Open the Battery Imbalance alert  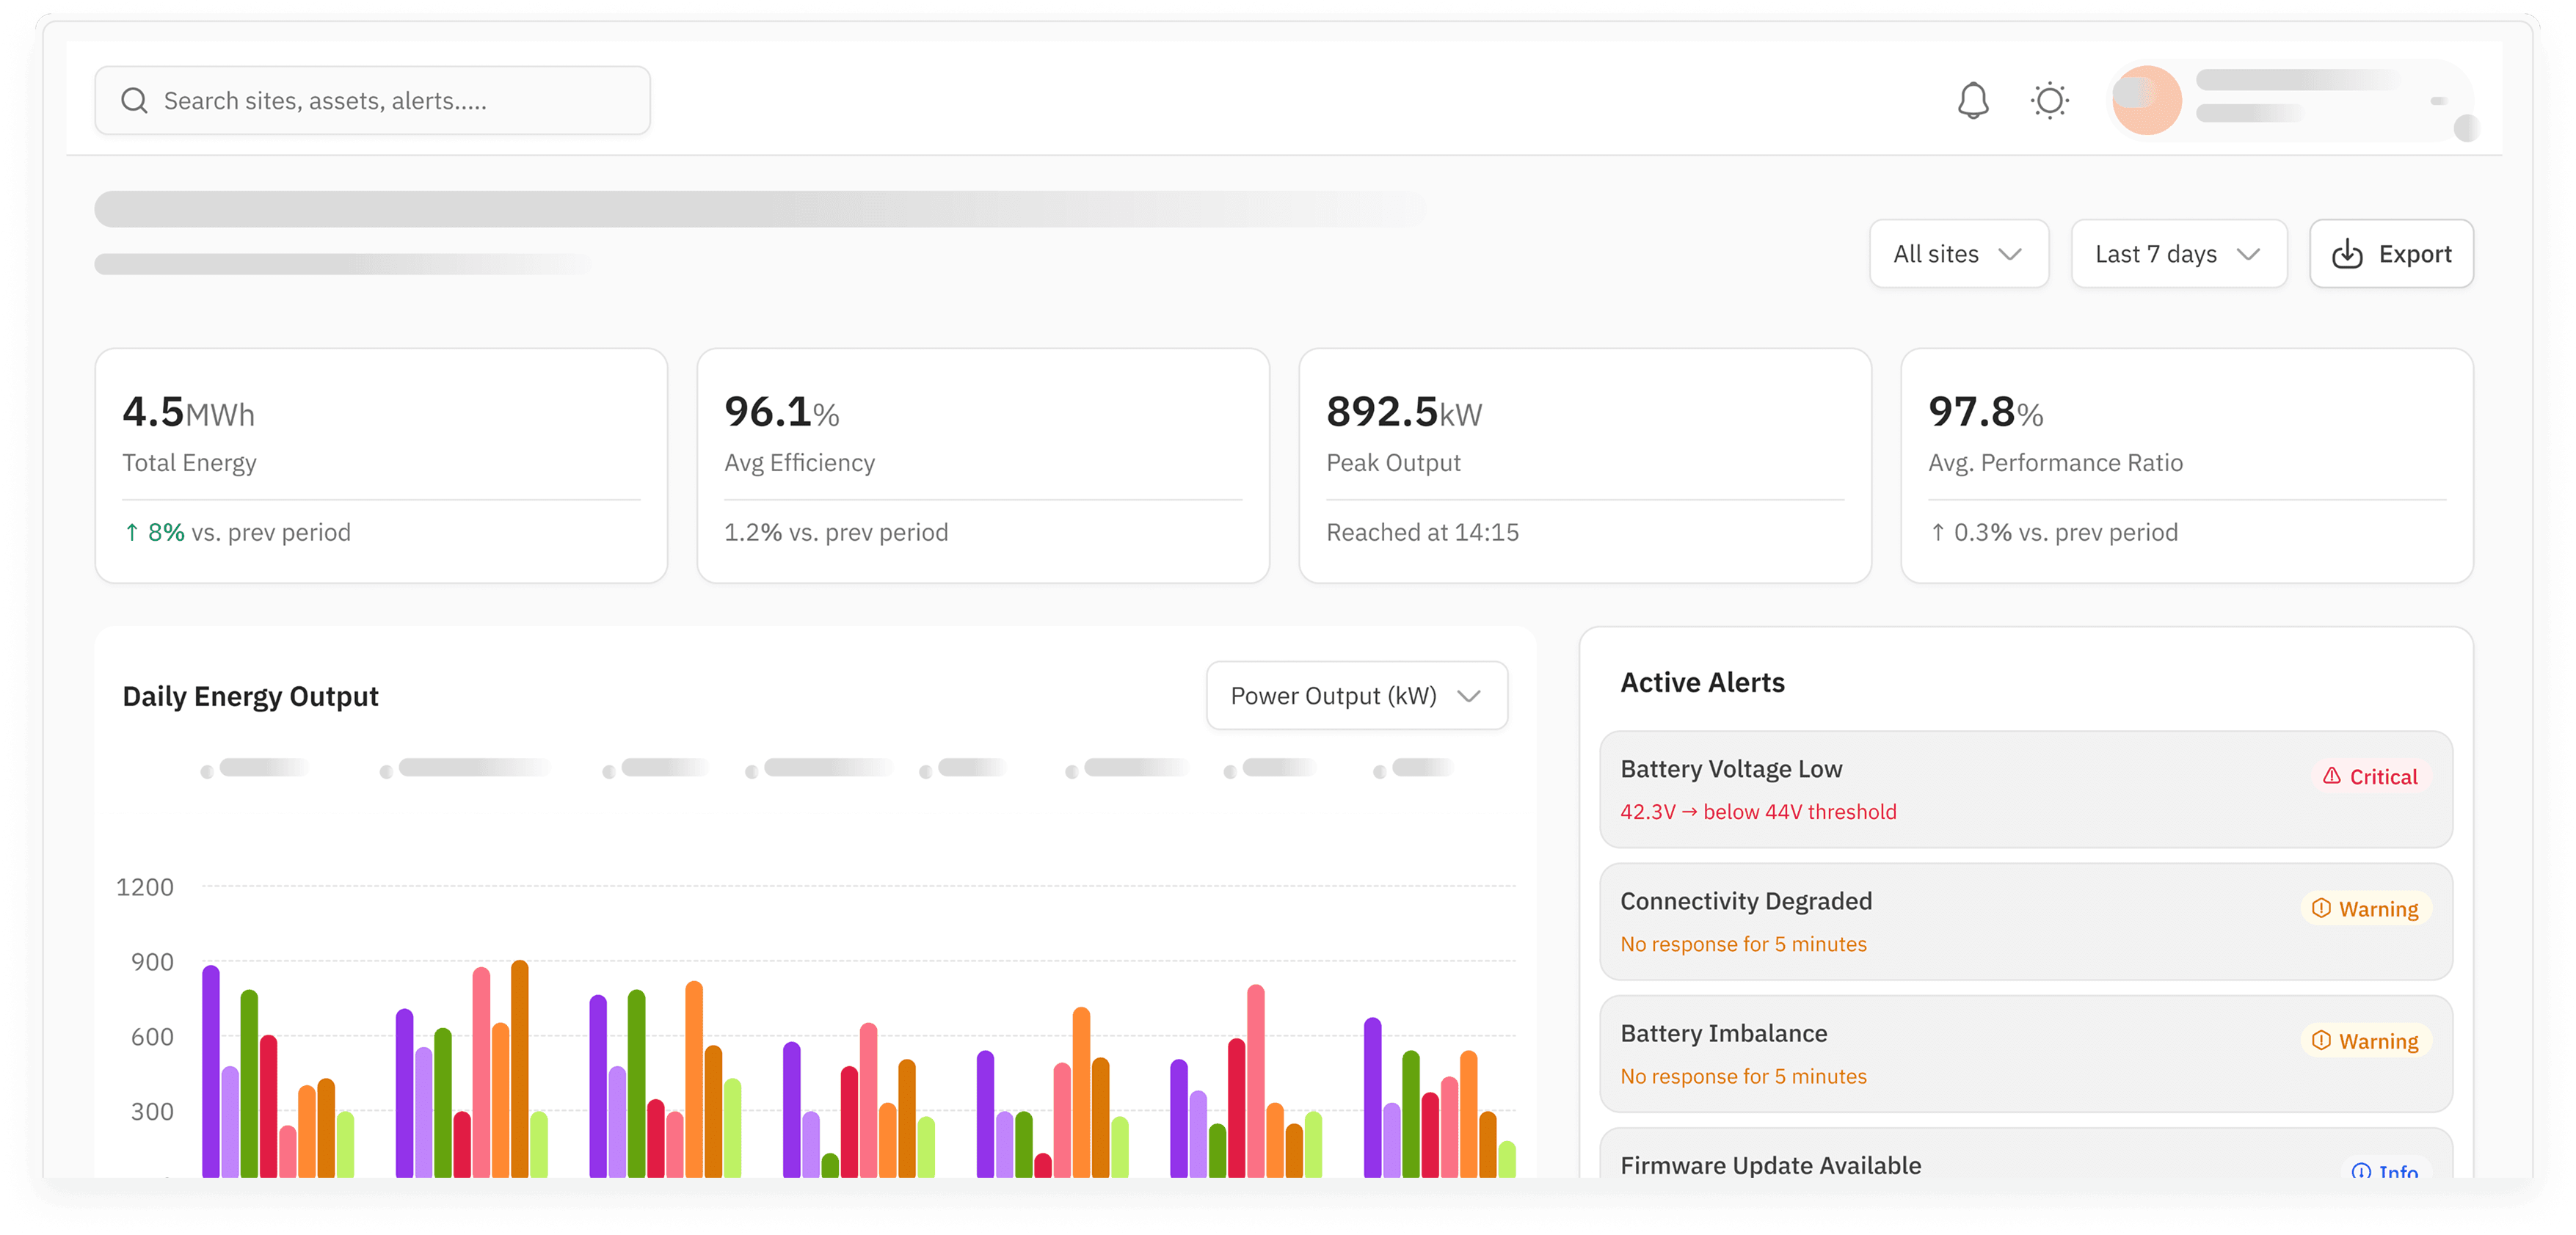2025,1053
